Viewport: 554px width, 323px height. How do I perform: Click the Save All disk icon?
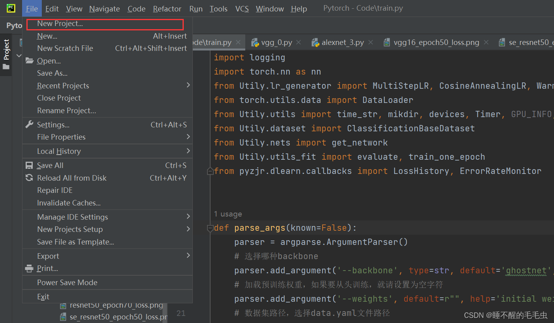pyautogui.click(x=29, y=165)
